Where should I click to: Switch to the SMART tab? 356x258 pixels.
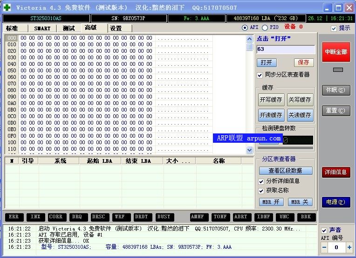[x=42, y=28]
